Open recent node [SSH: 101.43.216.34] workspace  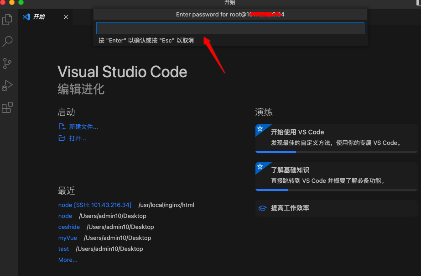coord(95,205)
